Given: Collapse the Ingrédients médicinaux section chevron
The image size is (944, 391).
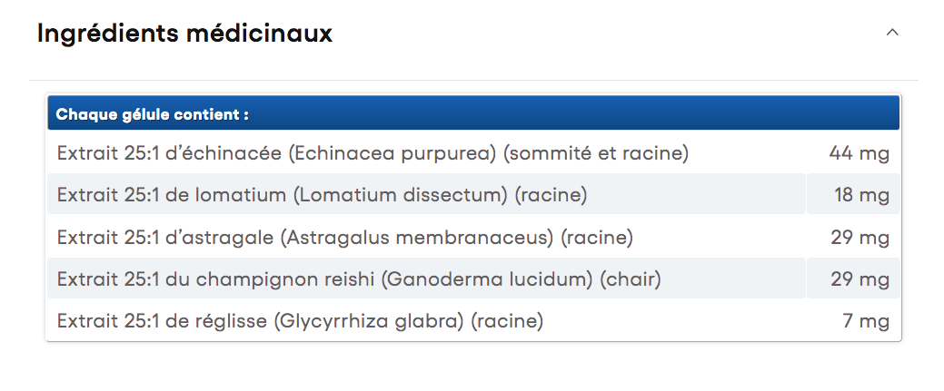Looking at the screenshot, I should point(892,33).
